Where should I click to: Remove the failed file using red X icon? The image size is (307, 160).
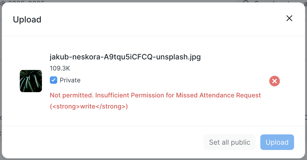[x=275, y=81]
